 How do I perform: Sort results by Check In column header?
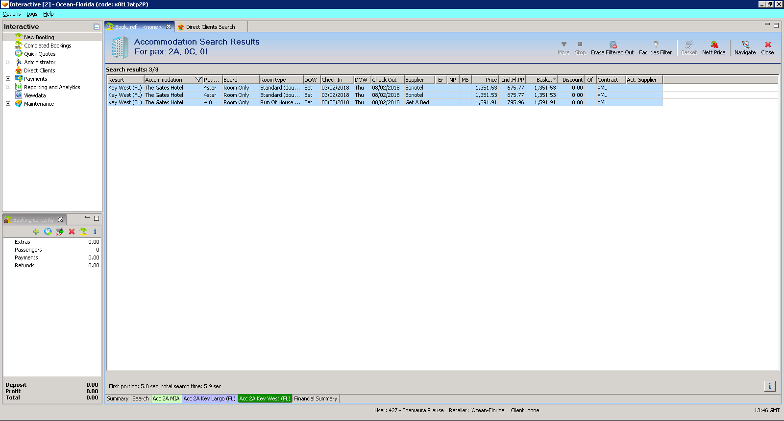pyautogui.click(x=337, y=80)
